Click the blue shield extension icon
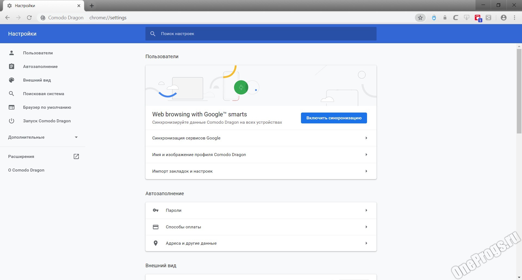Image resolution: width=522 pixels, height=280 pixels. pos(434,18)
